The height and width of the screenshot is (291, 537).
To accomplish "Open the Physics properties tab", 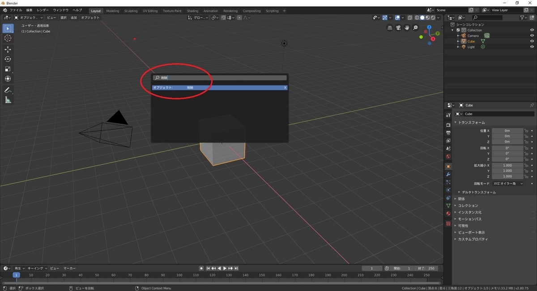I will pos(448,190).
